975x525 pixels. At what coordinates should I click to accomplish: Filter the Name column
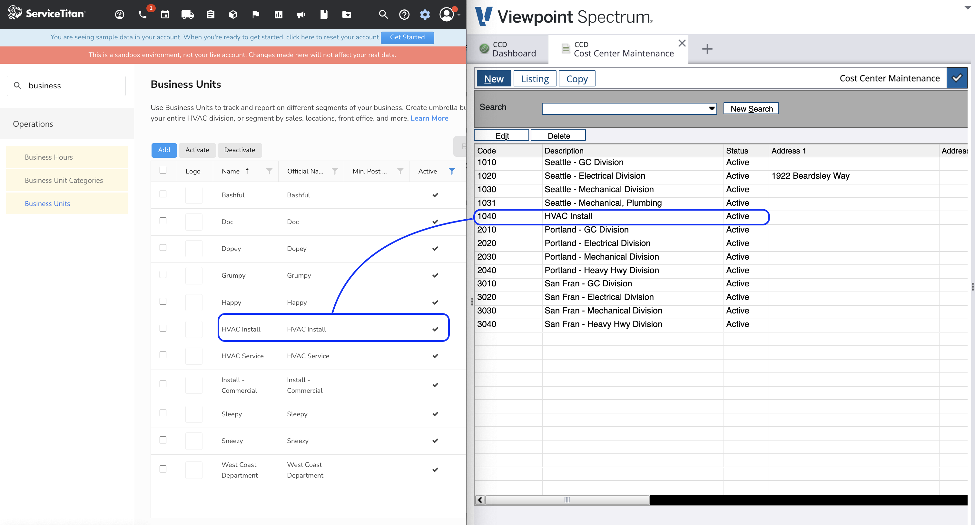[269, 171]
